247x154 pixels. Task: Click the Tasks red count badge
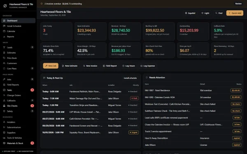pyautogui.click(x=32, y=90)
